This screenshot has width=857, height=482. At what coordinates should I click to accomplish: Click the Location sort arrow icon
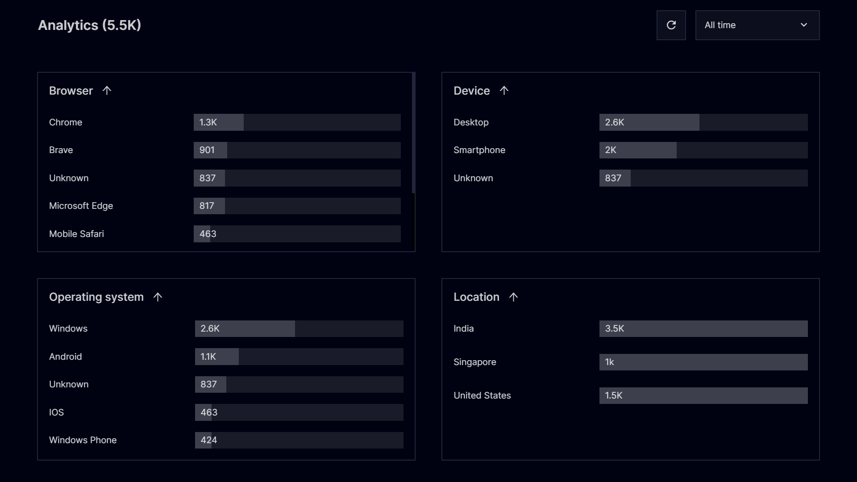click(x=513, y=297)
